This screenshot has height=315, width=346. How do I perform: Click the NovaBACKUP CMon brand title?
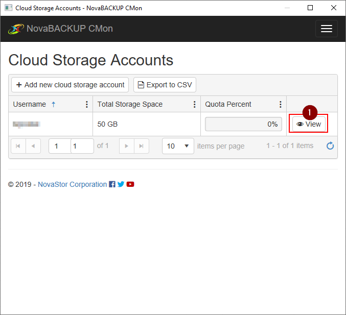pyautogui.click(x=70, y=29)
